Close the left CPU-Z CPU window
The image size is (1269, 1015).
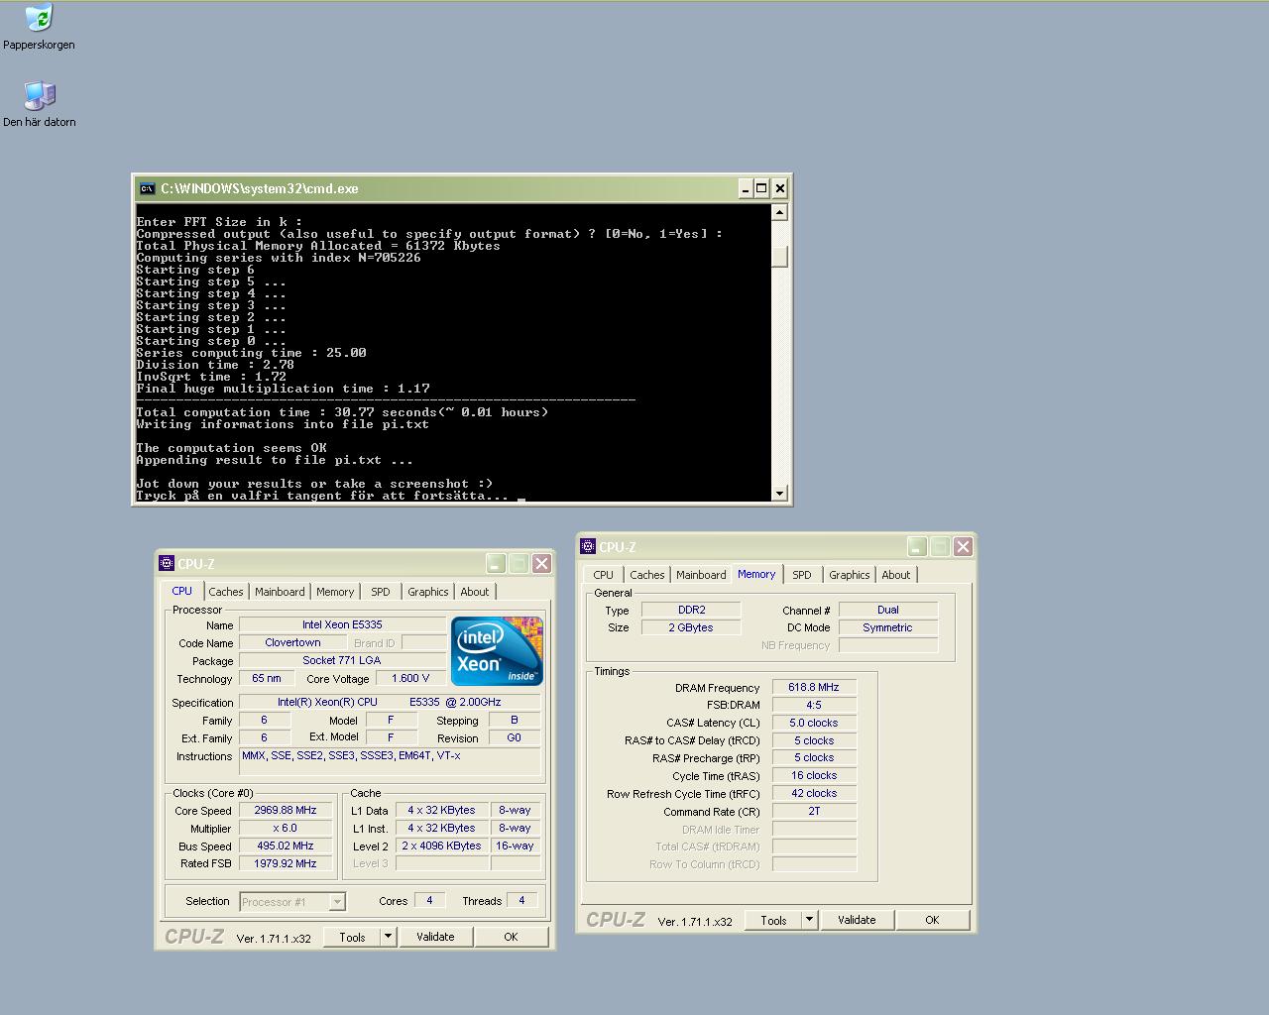541,563
